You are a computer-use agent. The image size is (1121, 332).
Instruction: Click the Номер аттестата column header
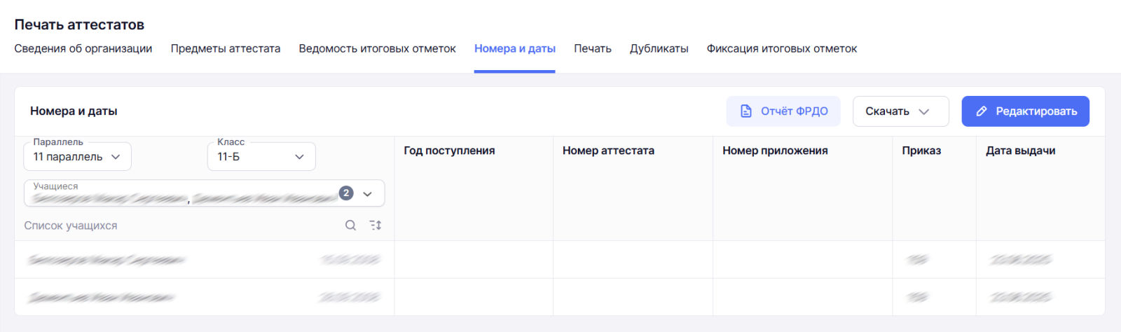coord(608,151)
